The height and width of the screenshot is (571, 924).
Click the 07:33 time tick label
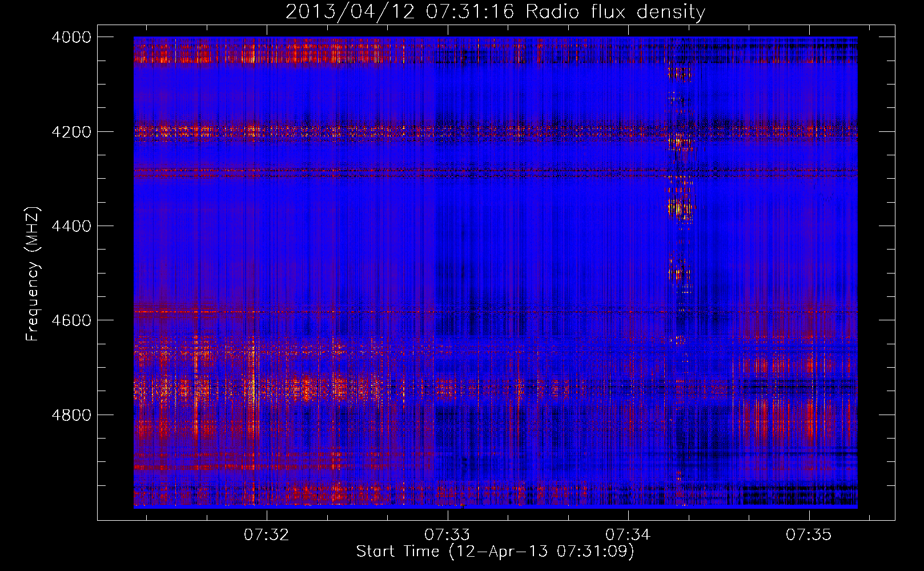(447, 535)
